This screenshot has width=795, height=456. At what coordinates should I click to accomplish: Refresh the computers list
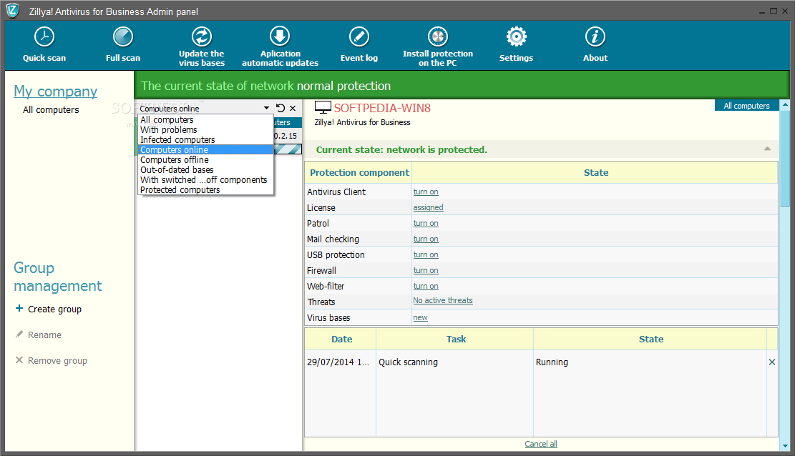[x=281, y=108]
